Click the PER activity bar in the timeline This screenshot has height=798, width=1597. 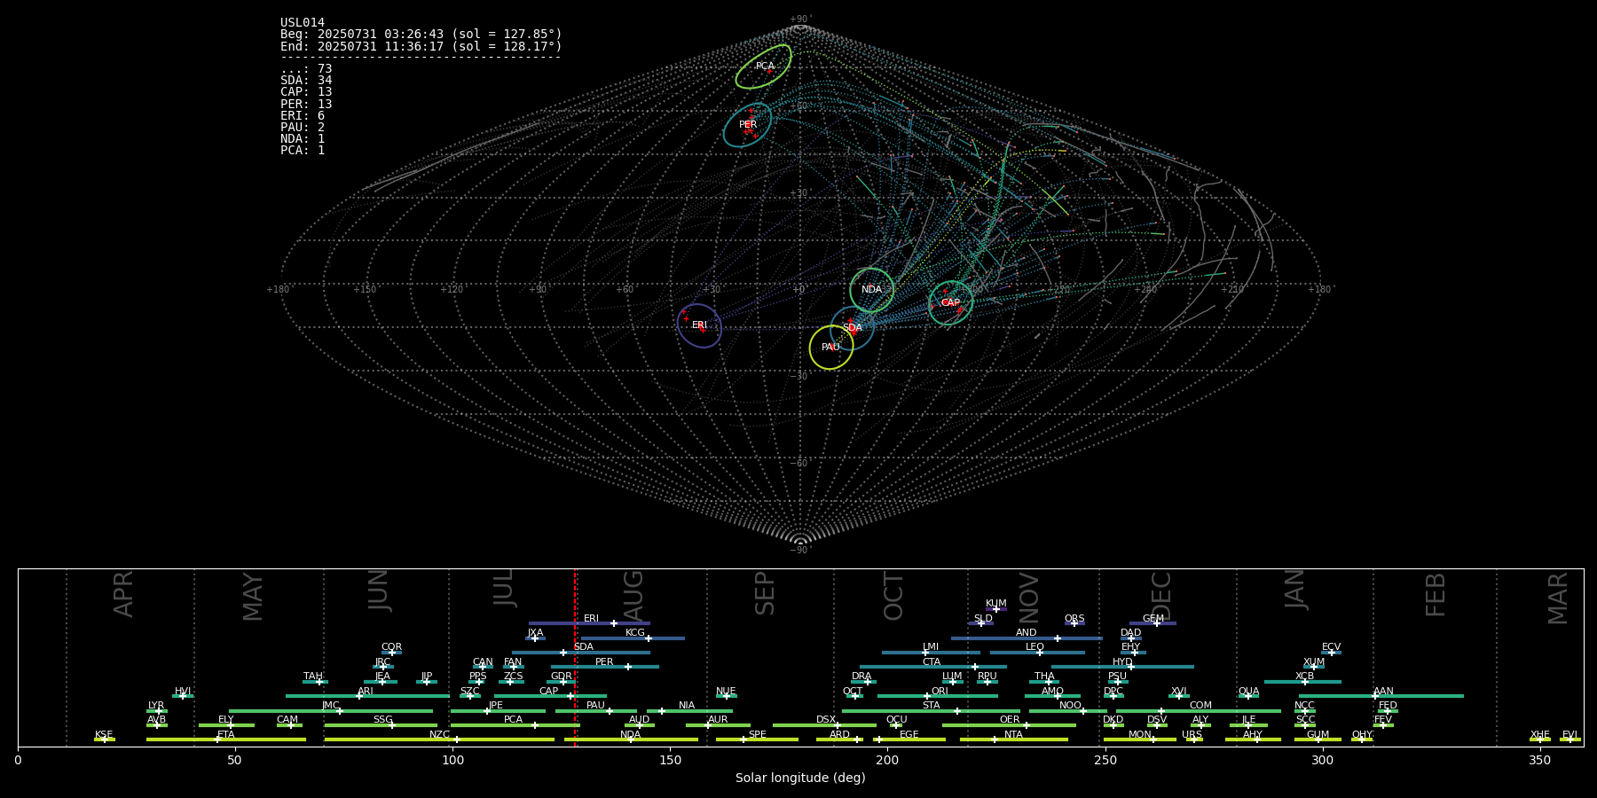[605, 667]
